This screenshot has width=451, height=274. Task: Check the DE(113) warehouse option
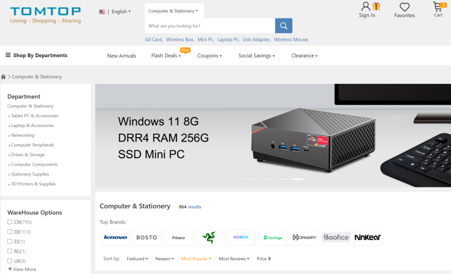10,231
